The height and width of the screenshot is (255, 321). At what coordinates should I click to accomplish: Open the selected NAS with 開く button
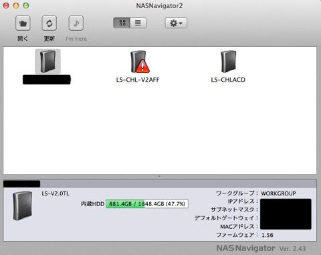23,23
